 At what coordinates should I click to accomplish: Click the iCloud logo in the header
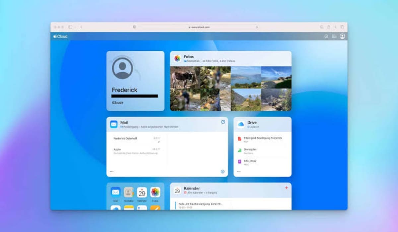pos(60,36)
